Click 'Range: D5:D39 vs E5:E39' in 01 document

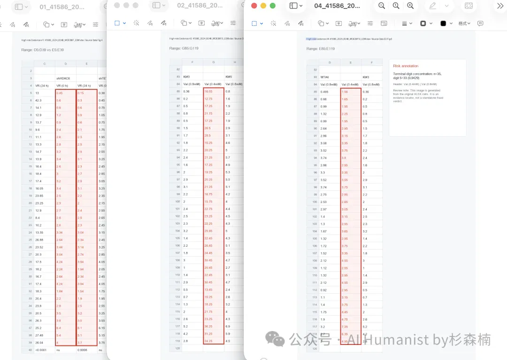pos(42,50)
